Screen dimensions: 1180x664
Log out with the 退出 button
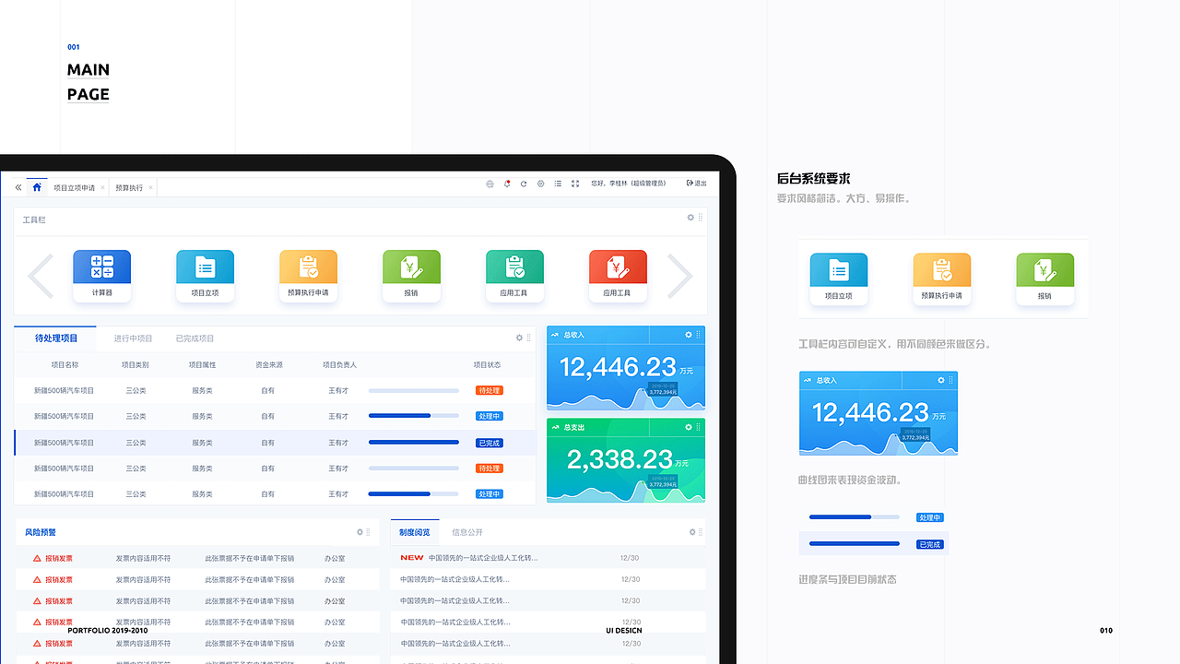tap(697, 184)
